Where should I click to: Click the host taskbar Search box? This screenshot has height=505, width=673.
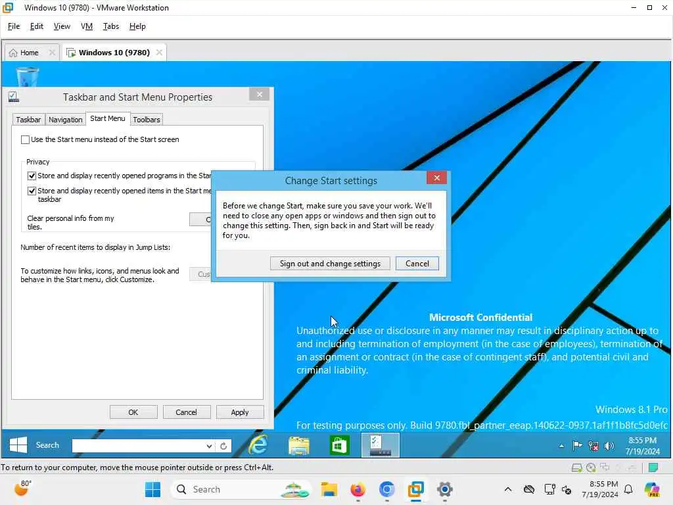pyautogui.click(x=241, y=489)
